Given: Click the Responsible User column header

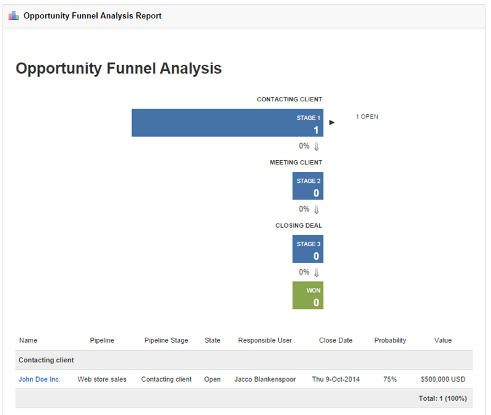Looking at the screenshot, I should tap(265, 340).
